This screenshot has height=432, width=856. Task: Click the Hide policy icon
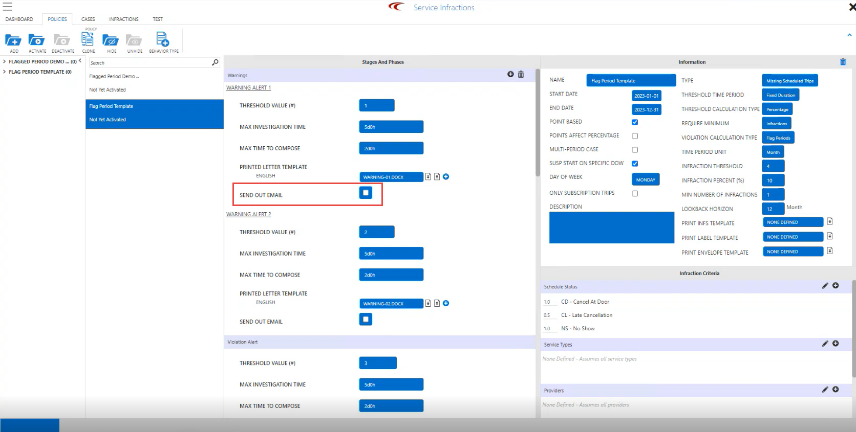pos(111,40)
